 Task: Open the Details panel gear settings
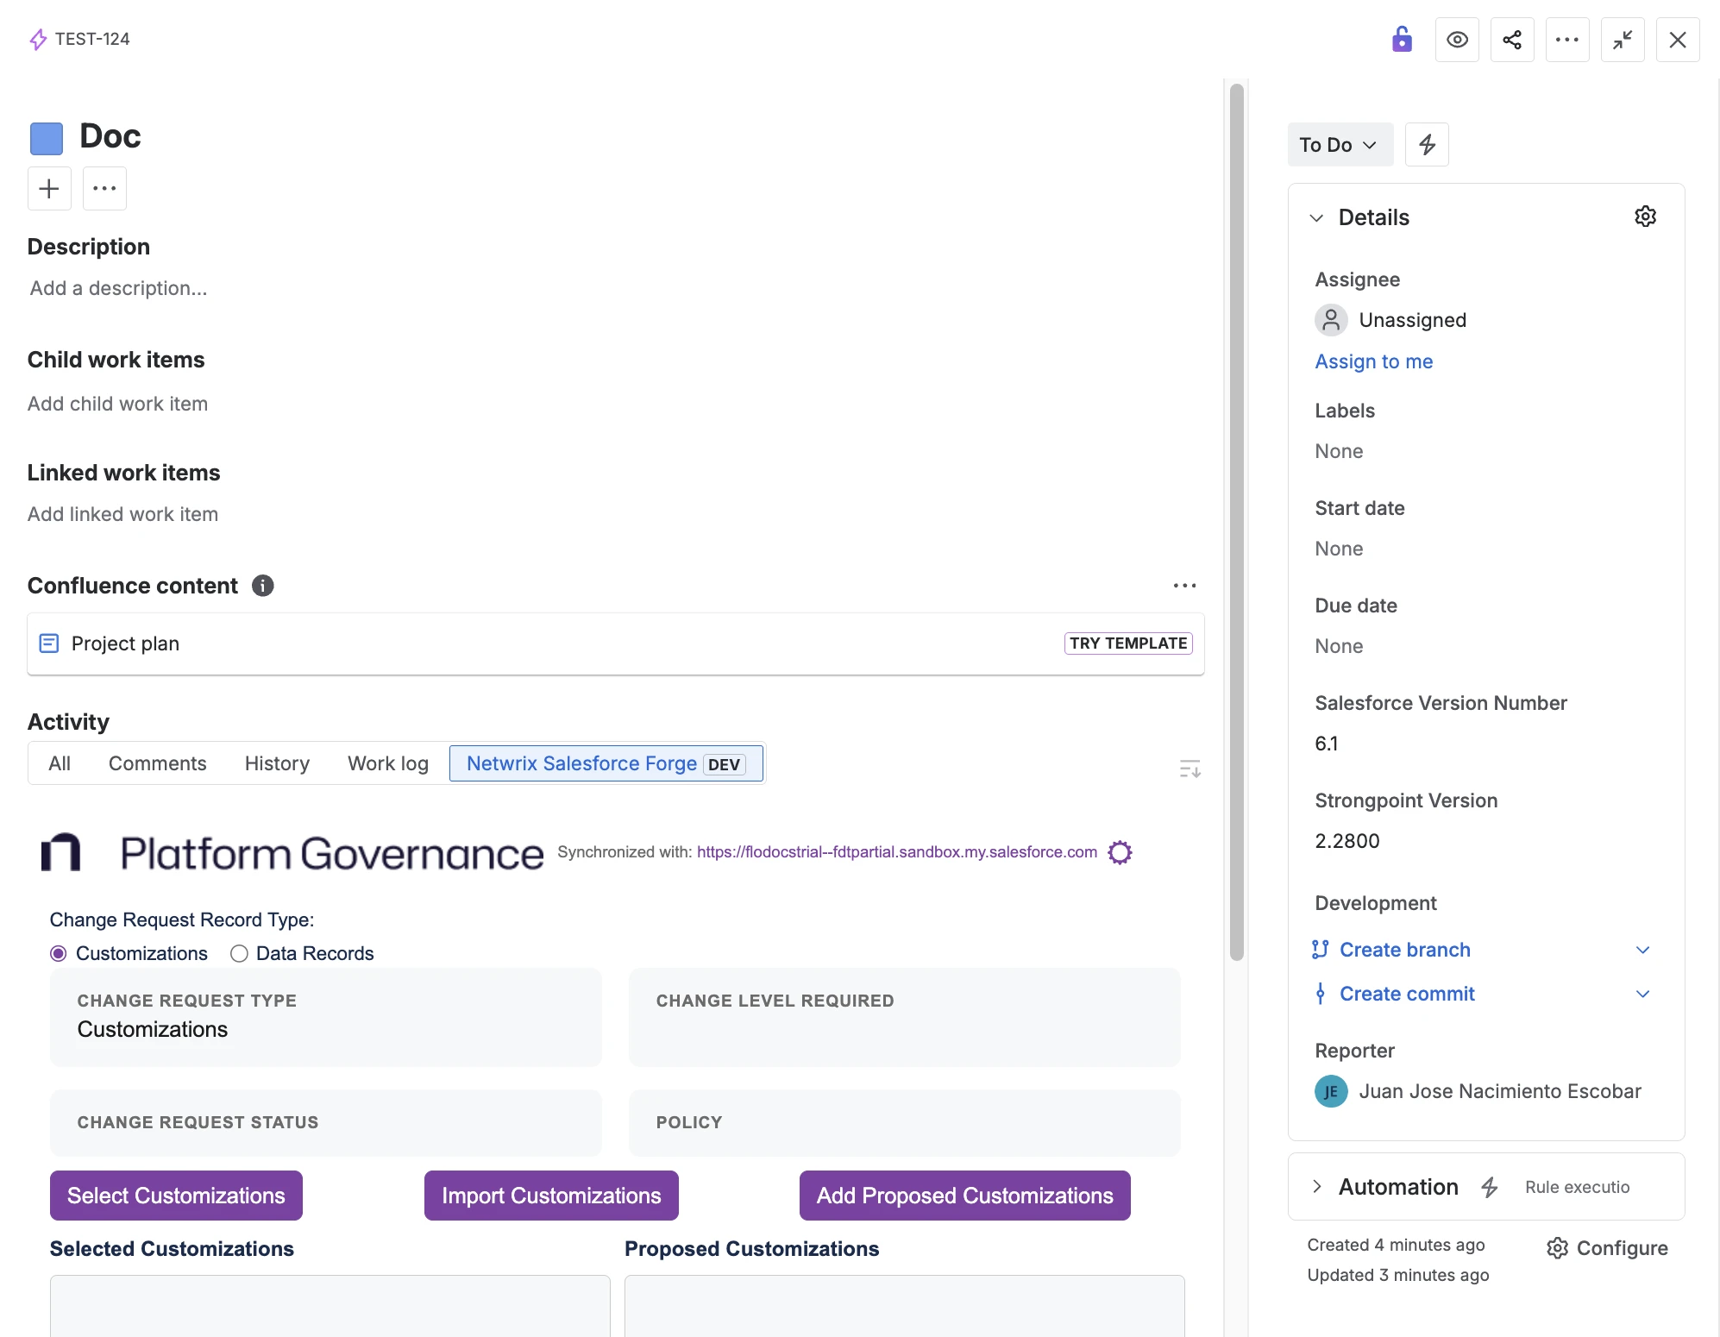(x=1645, y=217)
